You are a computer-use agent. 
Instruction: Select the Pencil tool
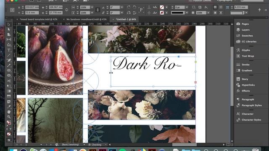tap(9, 65)
